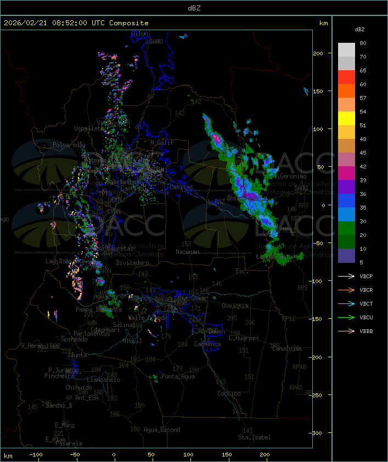
Task: Click the VBCU legend label
Action: click(x=366, y=318)
